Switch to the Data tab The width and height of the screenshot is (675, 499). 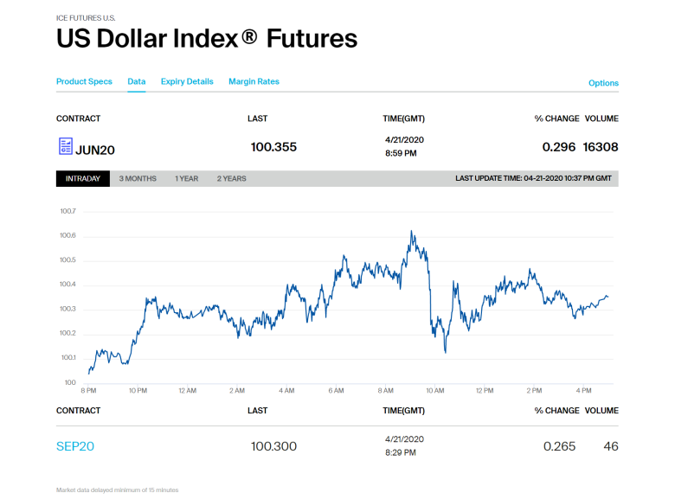pyautogui.click(x=136, y=82)
